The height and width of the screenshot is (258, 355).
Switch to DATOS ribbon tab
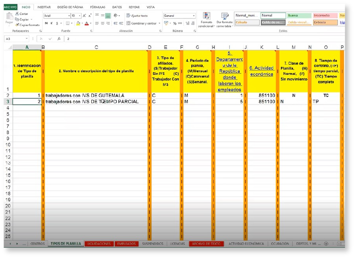tap(117, 7)
